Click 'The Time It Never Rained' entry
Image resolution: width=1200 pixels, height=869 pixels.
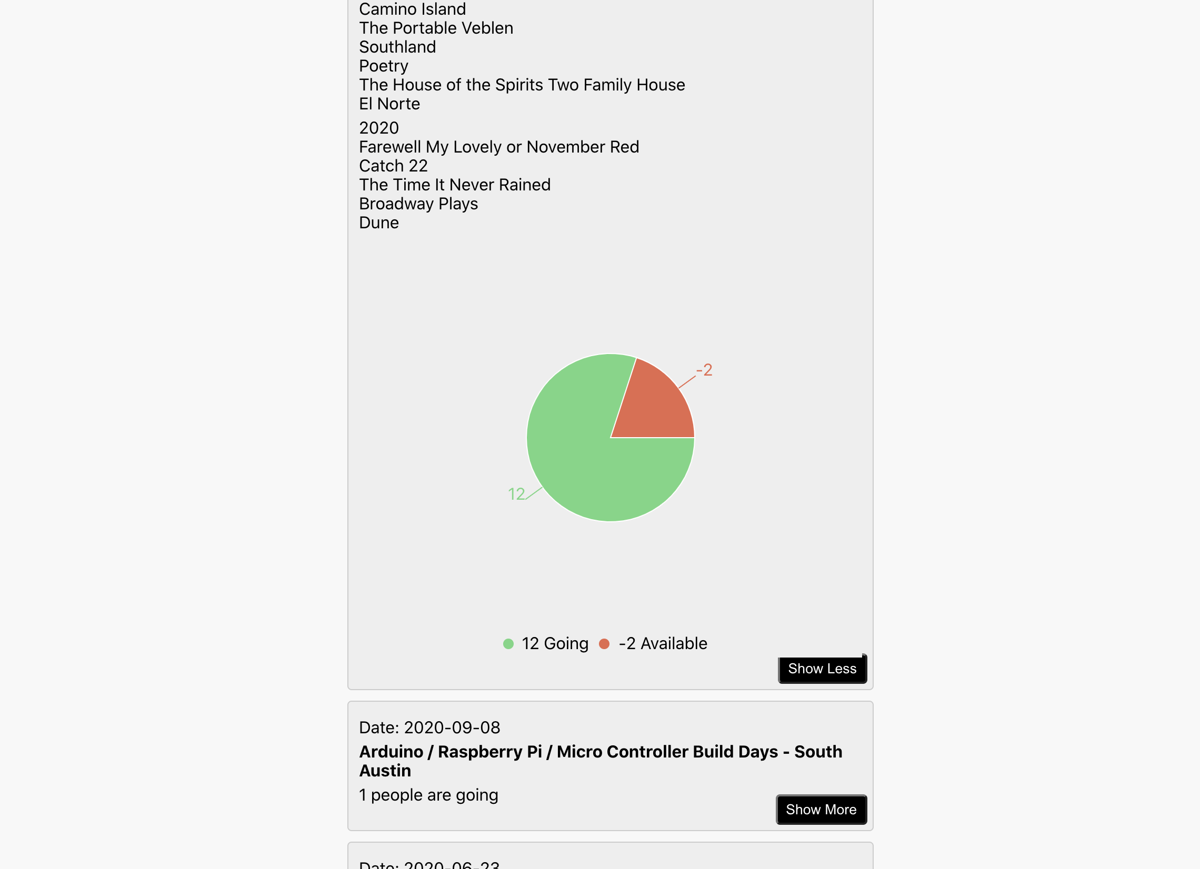click(x=455, y=185)
